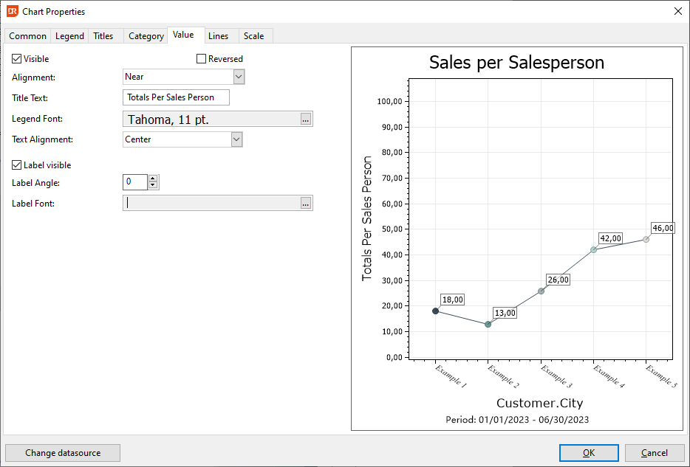Click the Customer.City axis title
The image size is (690, 467).
(x=539, y=403)
